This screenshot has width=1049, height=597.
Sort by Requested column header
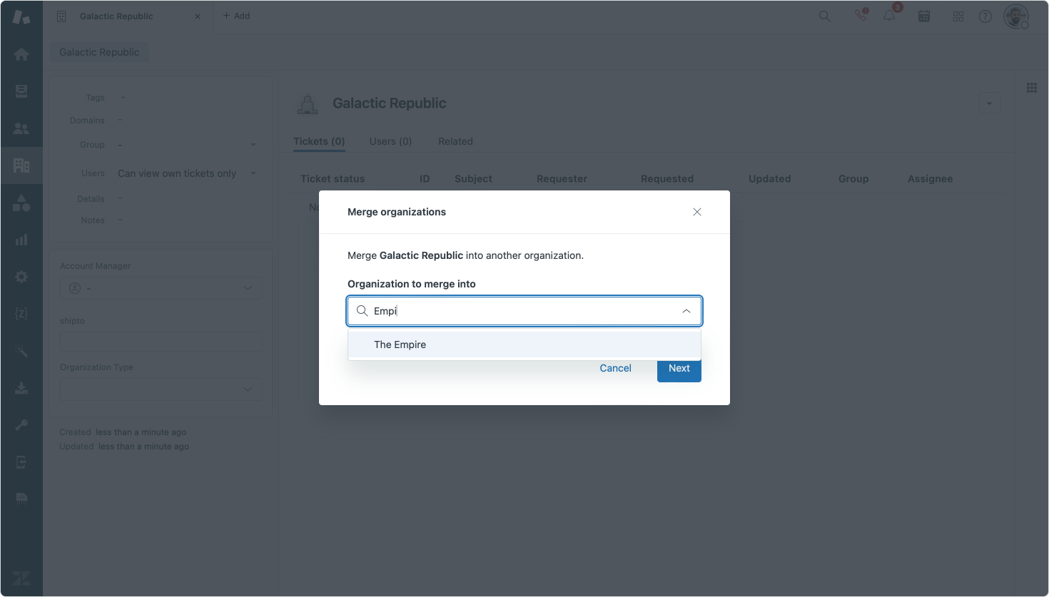(x=667, y=179)
